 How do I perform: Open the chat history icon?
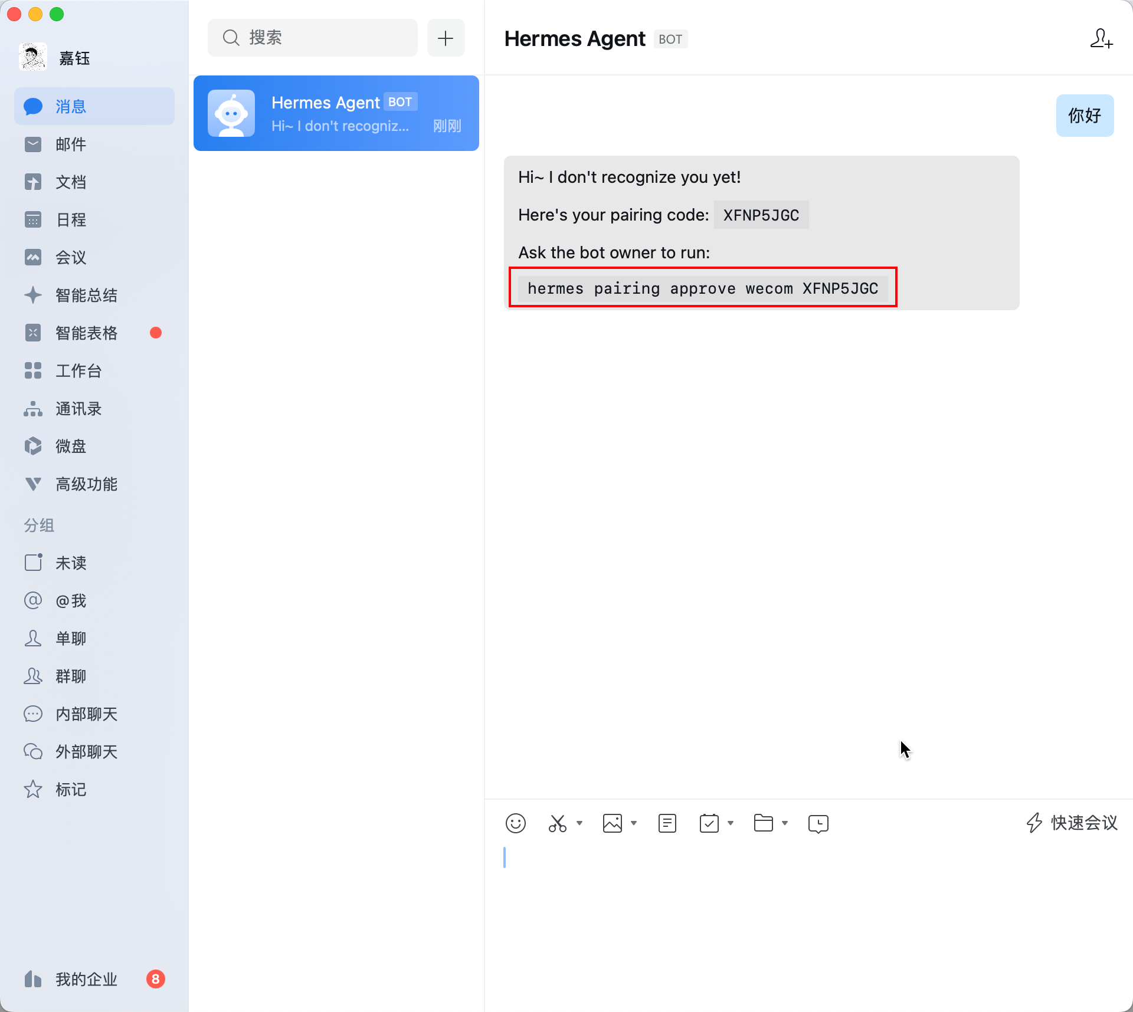click(818, 823)
